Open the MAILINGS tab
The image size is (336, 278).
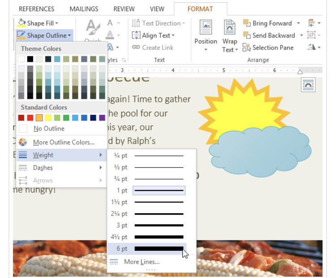coord(84,9)
